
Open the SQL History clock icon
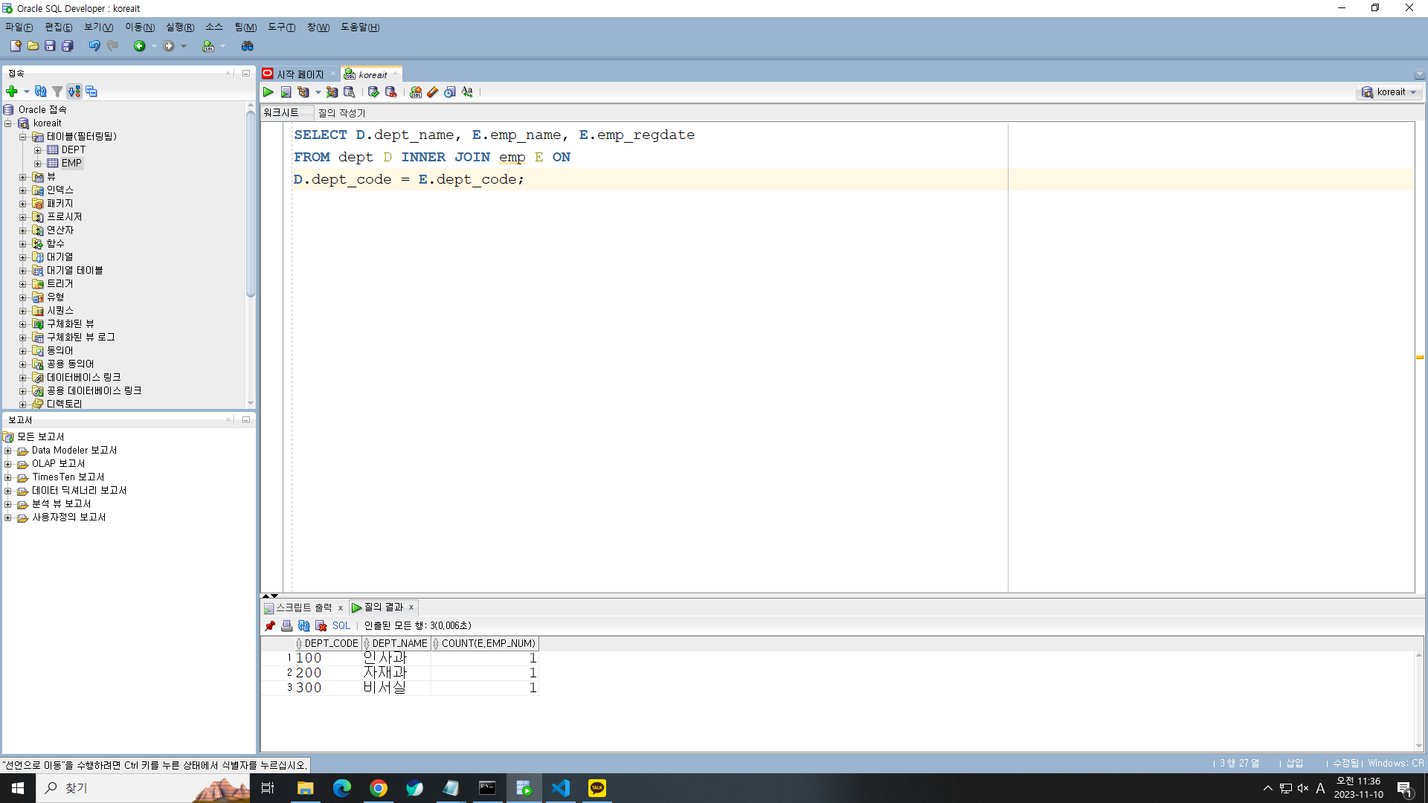[450, 92]
